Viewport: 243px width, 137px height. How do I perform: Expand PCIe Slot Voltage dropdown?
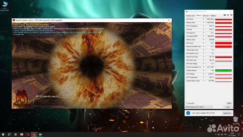pyautogui.click(x=204, y=64)
